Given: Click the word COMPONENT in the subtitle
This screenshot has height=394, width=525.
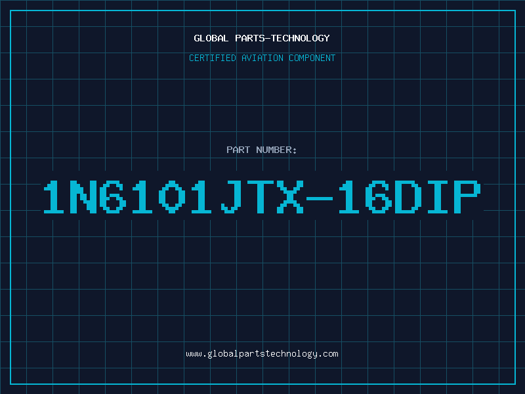Looking at the screenshot, I should pyautogui.click(x=312, y=58).
